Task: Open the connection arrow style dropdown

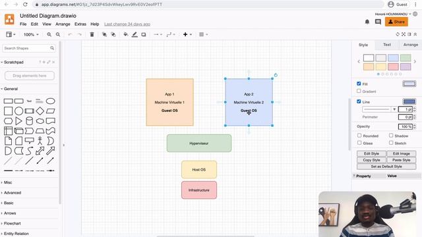Action: (158, 34)
